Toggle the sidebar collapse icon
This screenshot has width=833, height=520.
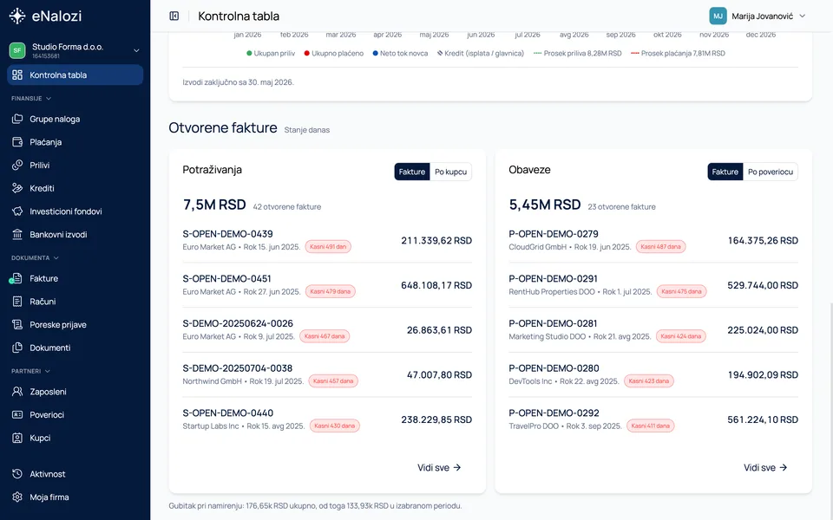click(174, 16)
